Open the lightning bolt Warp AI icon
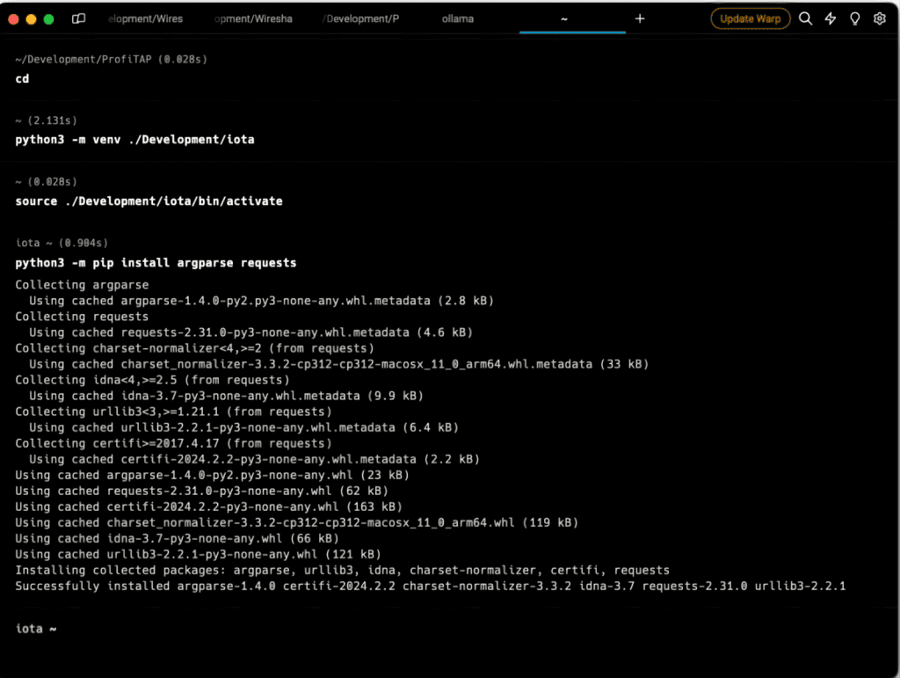Viewport: 900px width, 678px height. [x=830, y=18]
